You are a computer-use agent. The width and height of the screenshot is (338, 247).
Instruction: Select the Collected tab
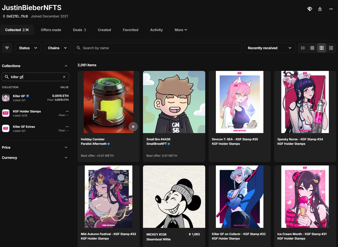tap(17, 30)
